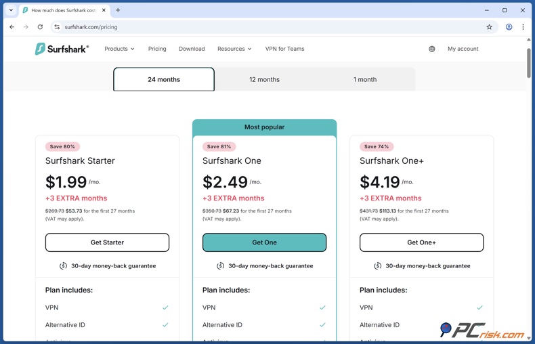Open a new browser tab
Screen dimensions: 535x344
[x=118, y=10]
